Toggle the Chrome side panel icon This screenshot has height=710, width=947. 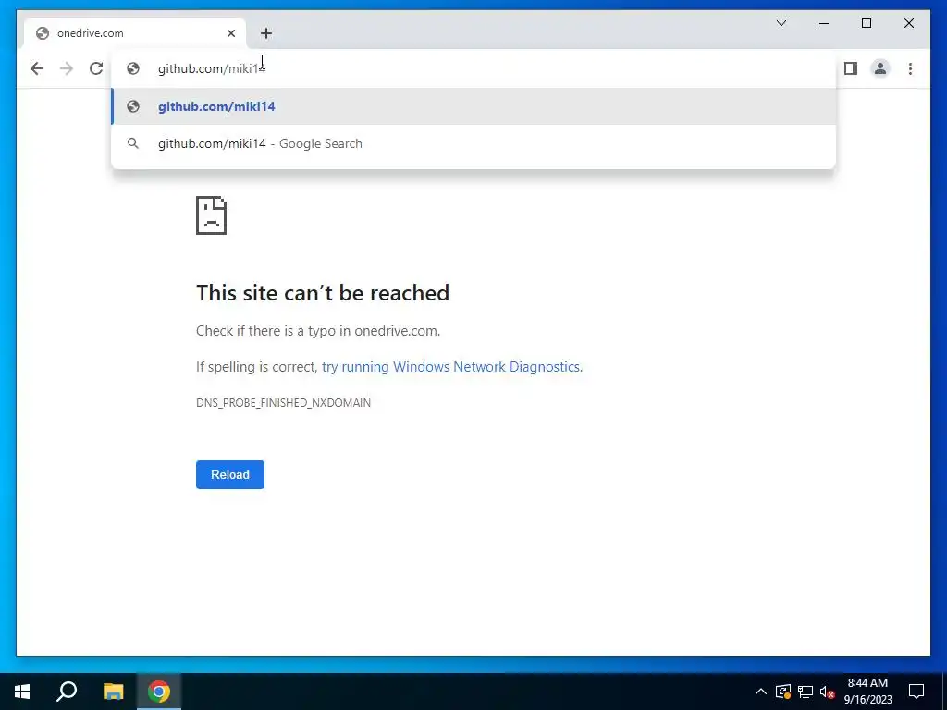click(851, 68)
